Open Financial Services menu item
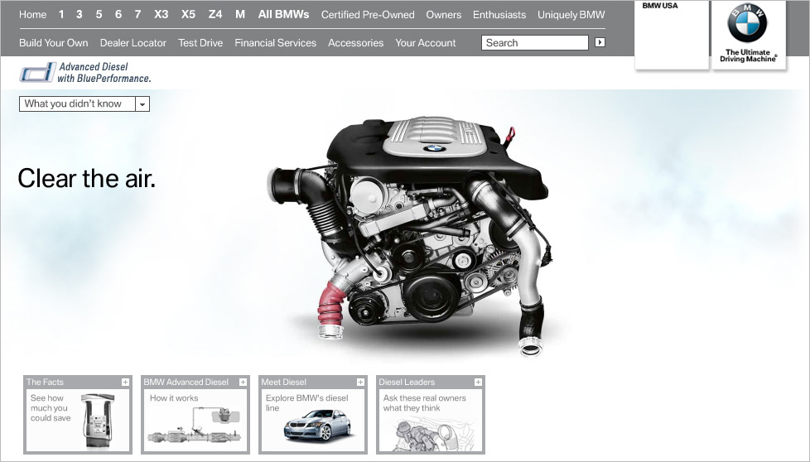This screenshot has height=462, width=810. pyautogui.click(x=275, y=43)
